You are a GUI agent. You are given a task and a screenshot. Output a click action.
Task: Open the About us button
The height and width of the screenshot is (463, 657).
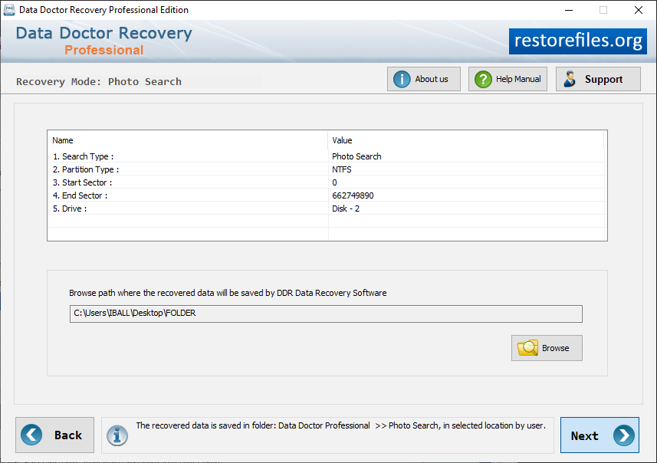click(424, 79)
